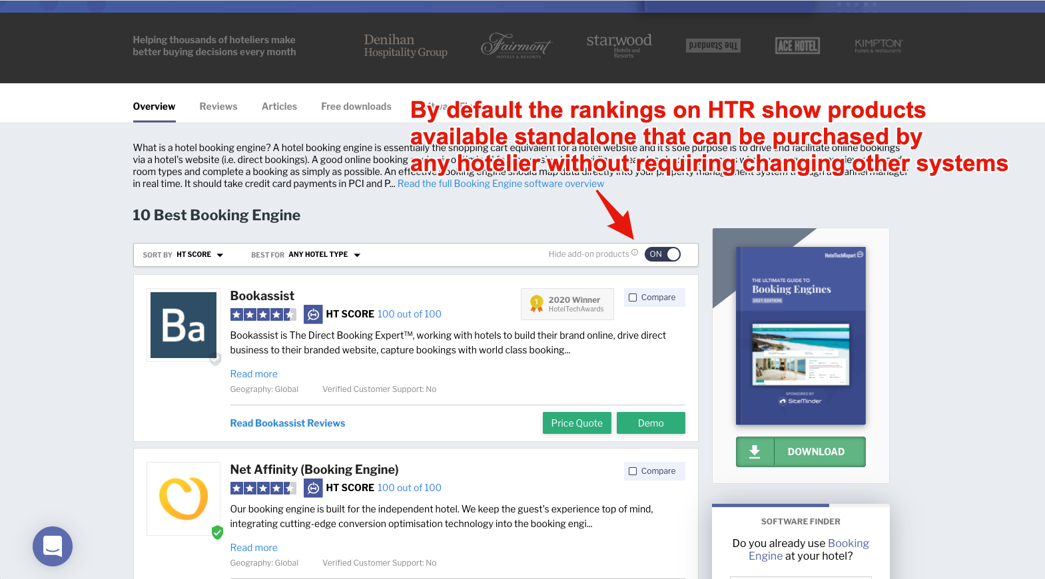Click the 2020 Winner award ribbon icon
Screen dimensions: 1045x579
click(536, 304)
